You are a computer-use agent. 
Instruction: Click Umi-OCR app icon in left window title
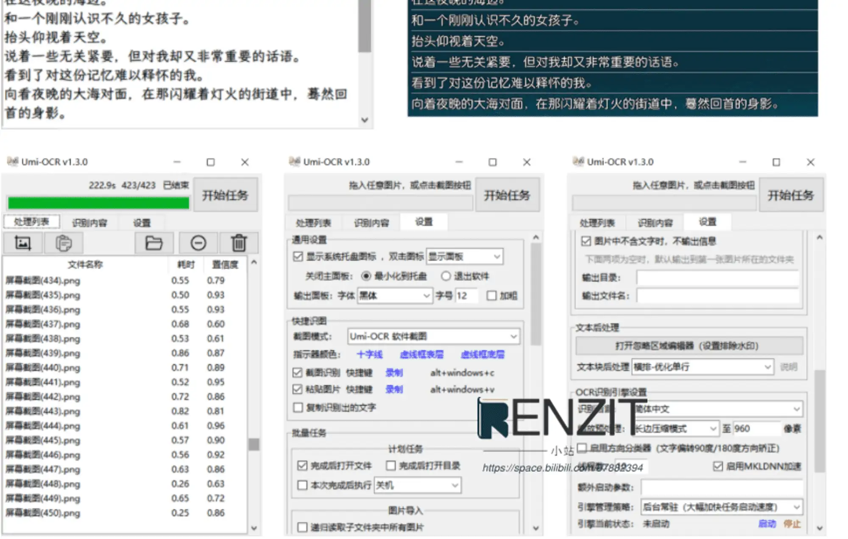click(12, 162)
